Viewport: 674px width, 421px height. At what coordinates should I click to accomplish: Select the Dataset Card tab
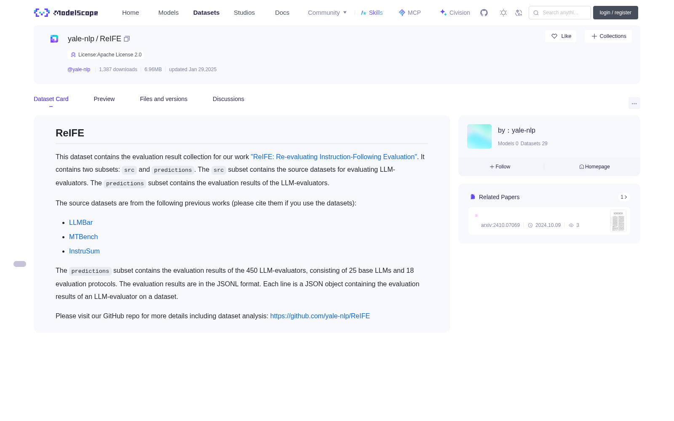(x=51, y=99)
